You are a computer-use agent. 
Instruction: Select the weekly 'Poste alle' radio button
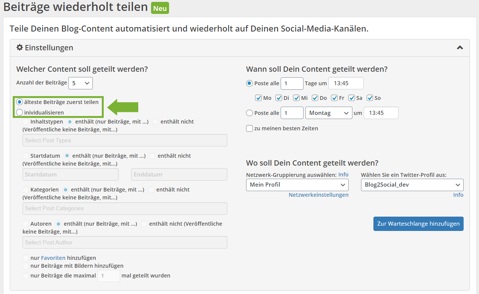249,113
